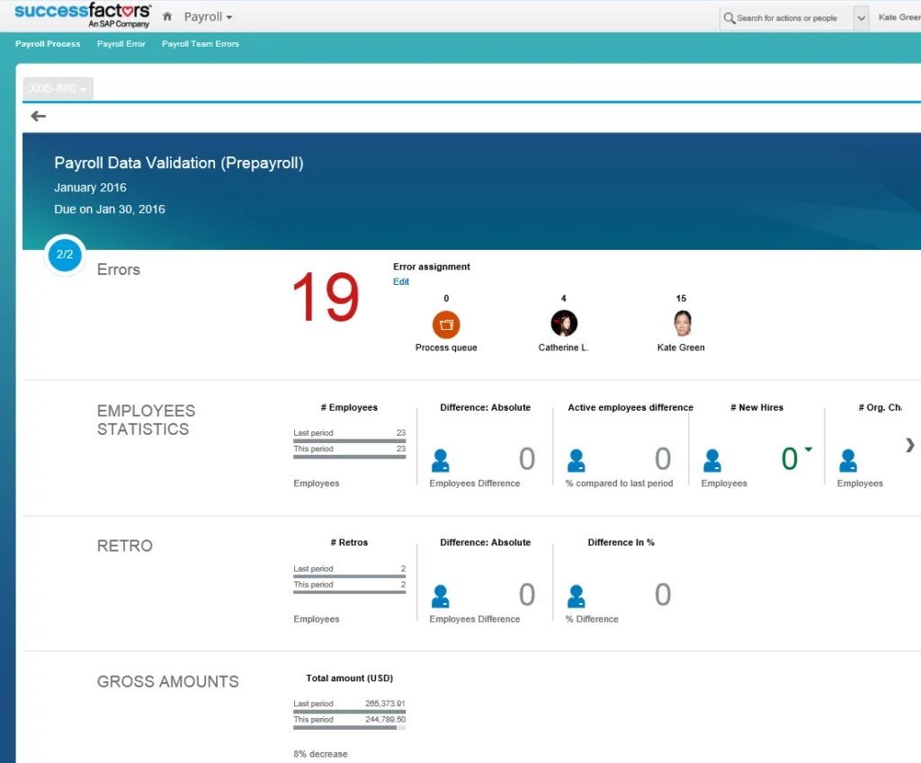Click the Employees icon under # Org. Ch column

pos(848,458)
